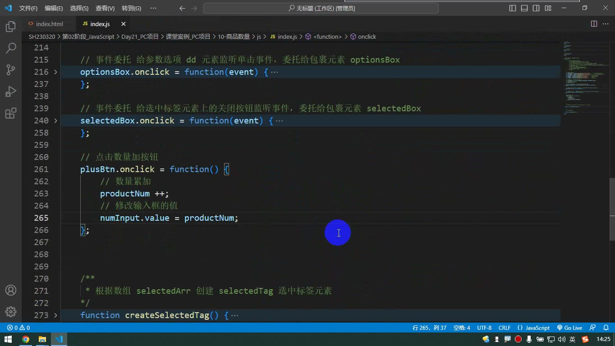Expand the folded createSelectedTag function at line 273
Screen dimensions: 615x346
click(x=55, y=315)
